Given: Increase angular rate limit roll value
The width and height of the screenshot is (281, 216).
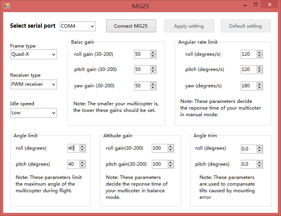Looking at the screenshot, I should [x=260, y=53].
